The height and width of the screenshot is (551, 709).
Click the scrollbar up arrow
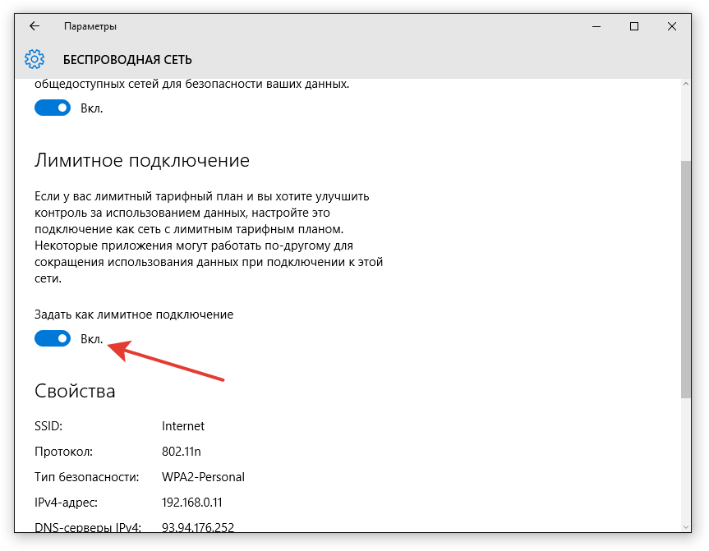tap(685, 84)
